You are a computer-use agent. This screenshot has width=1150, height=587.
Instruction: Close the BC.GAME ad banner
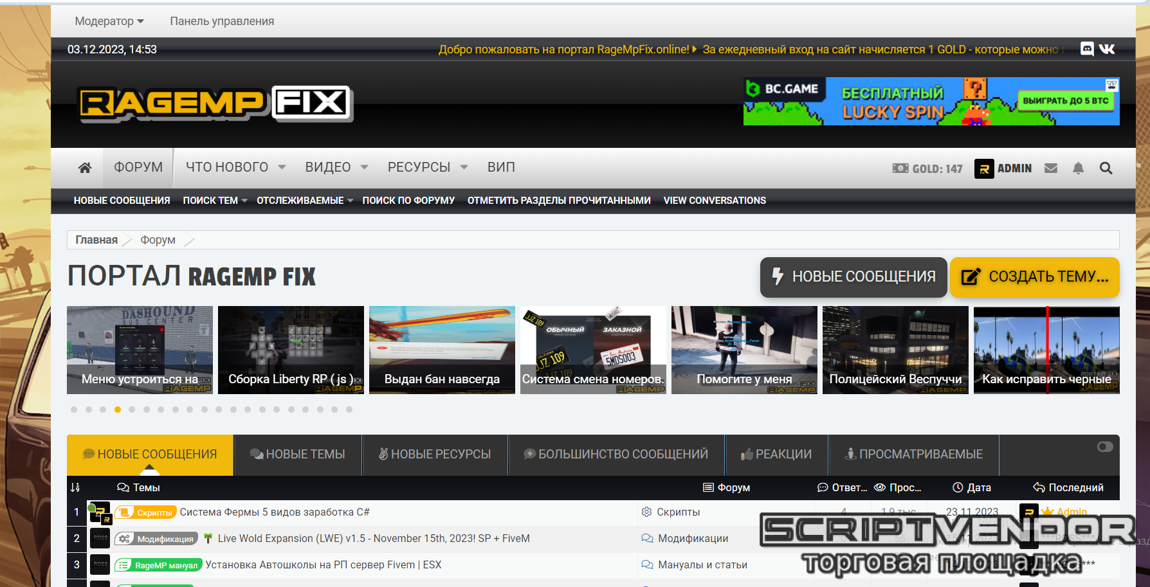pos(1111,85)
